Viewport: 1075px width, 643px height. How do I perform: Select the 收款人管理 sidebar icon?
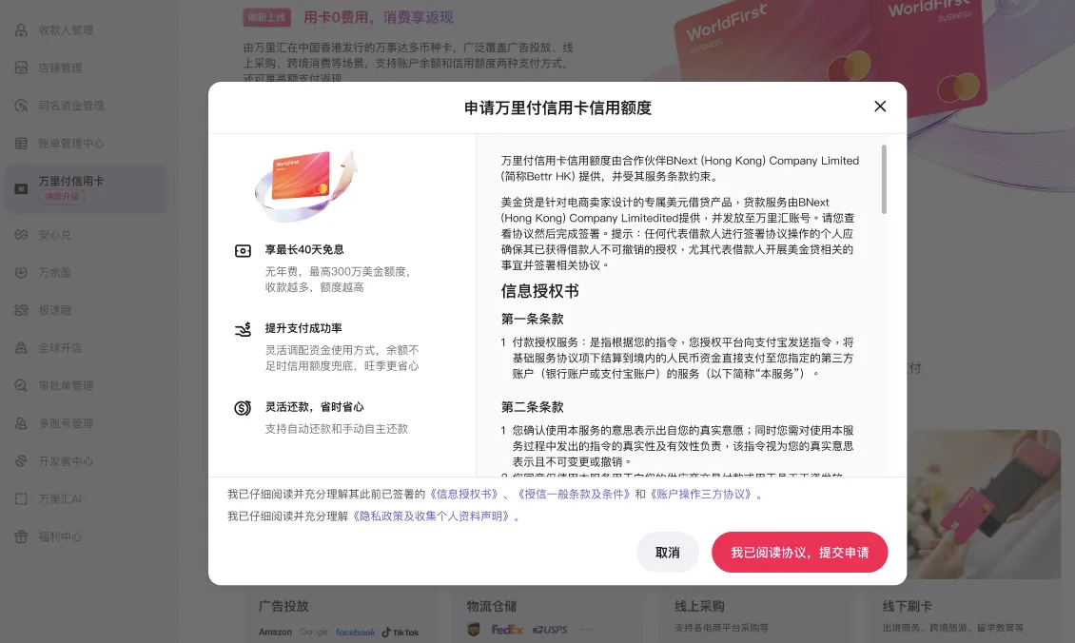(21, 29)
